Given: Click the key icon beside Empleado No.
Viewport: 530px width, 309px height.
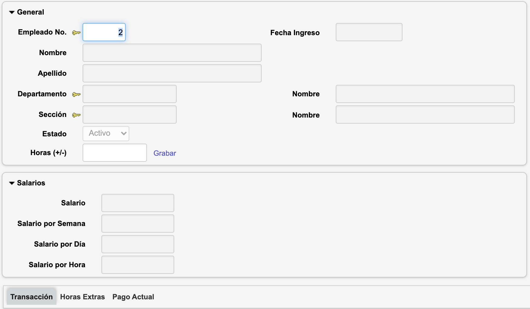Looking at the screenshot, I should click(76, 33).
